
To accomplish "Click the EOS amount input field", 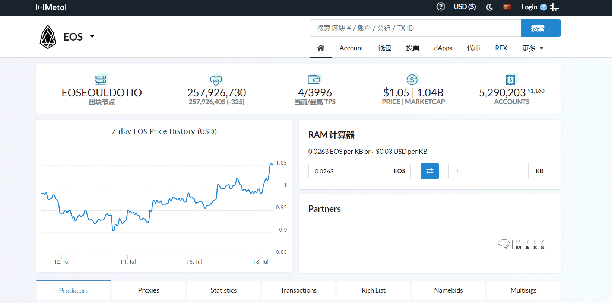I will coord(348,171).
